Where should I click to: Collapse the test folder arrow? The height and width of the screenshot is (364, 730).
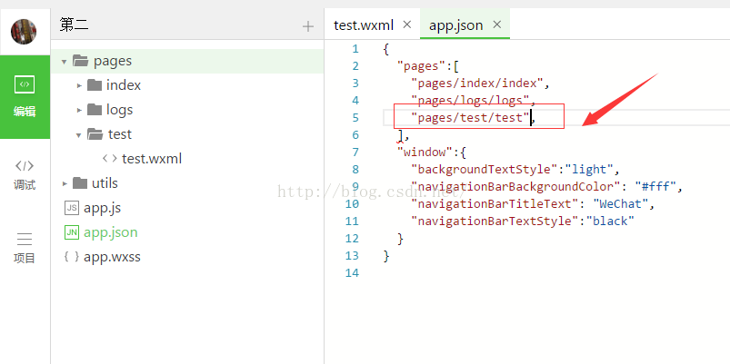coord(79,134)
